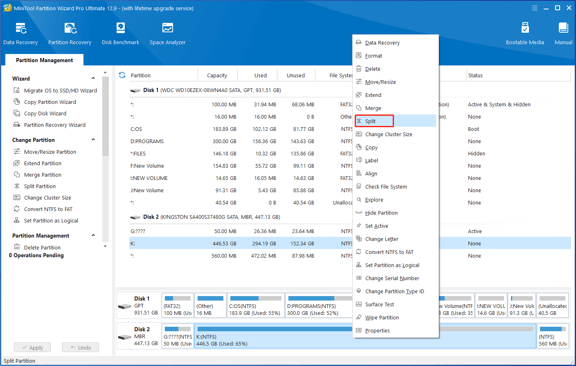Choose Change Cluster Size in sidebar
Viewport: 576px width, 366px height.
(x=43, y=198)
